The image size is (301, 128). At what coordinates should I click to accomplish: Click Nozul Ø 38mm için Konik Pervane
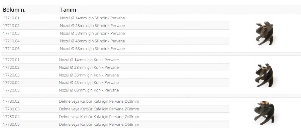point(89,75)
